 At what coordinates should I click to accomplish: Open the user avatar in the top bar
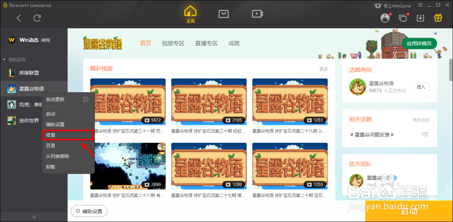(385, 18)
